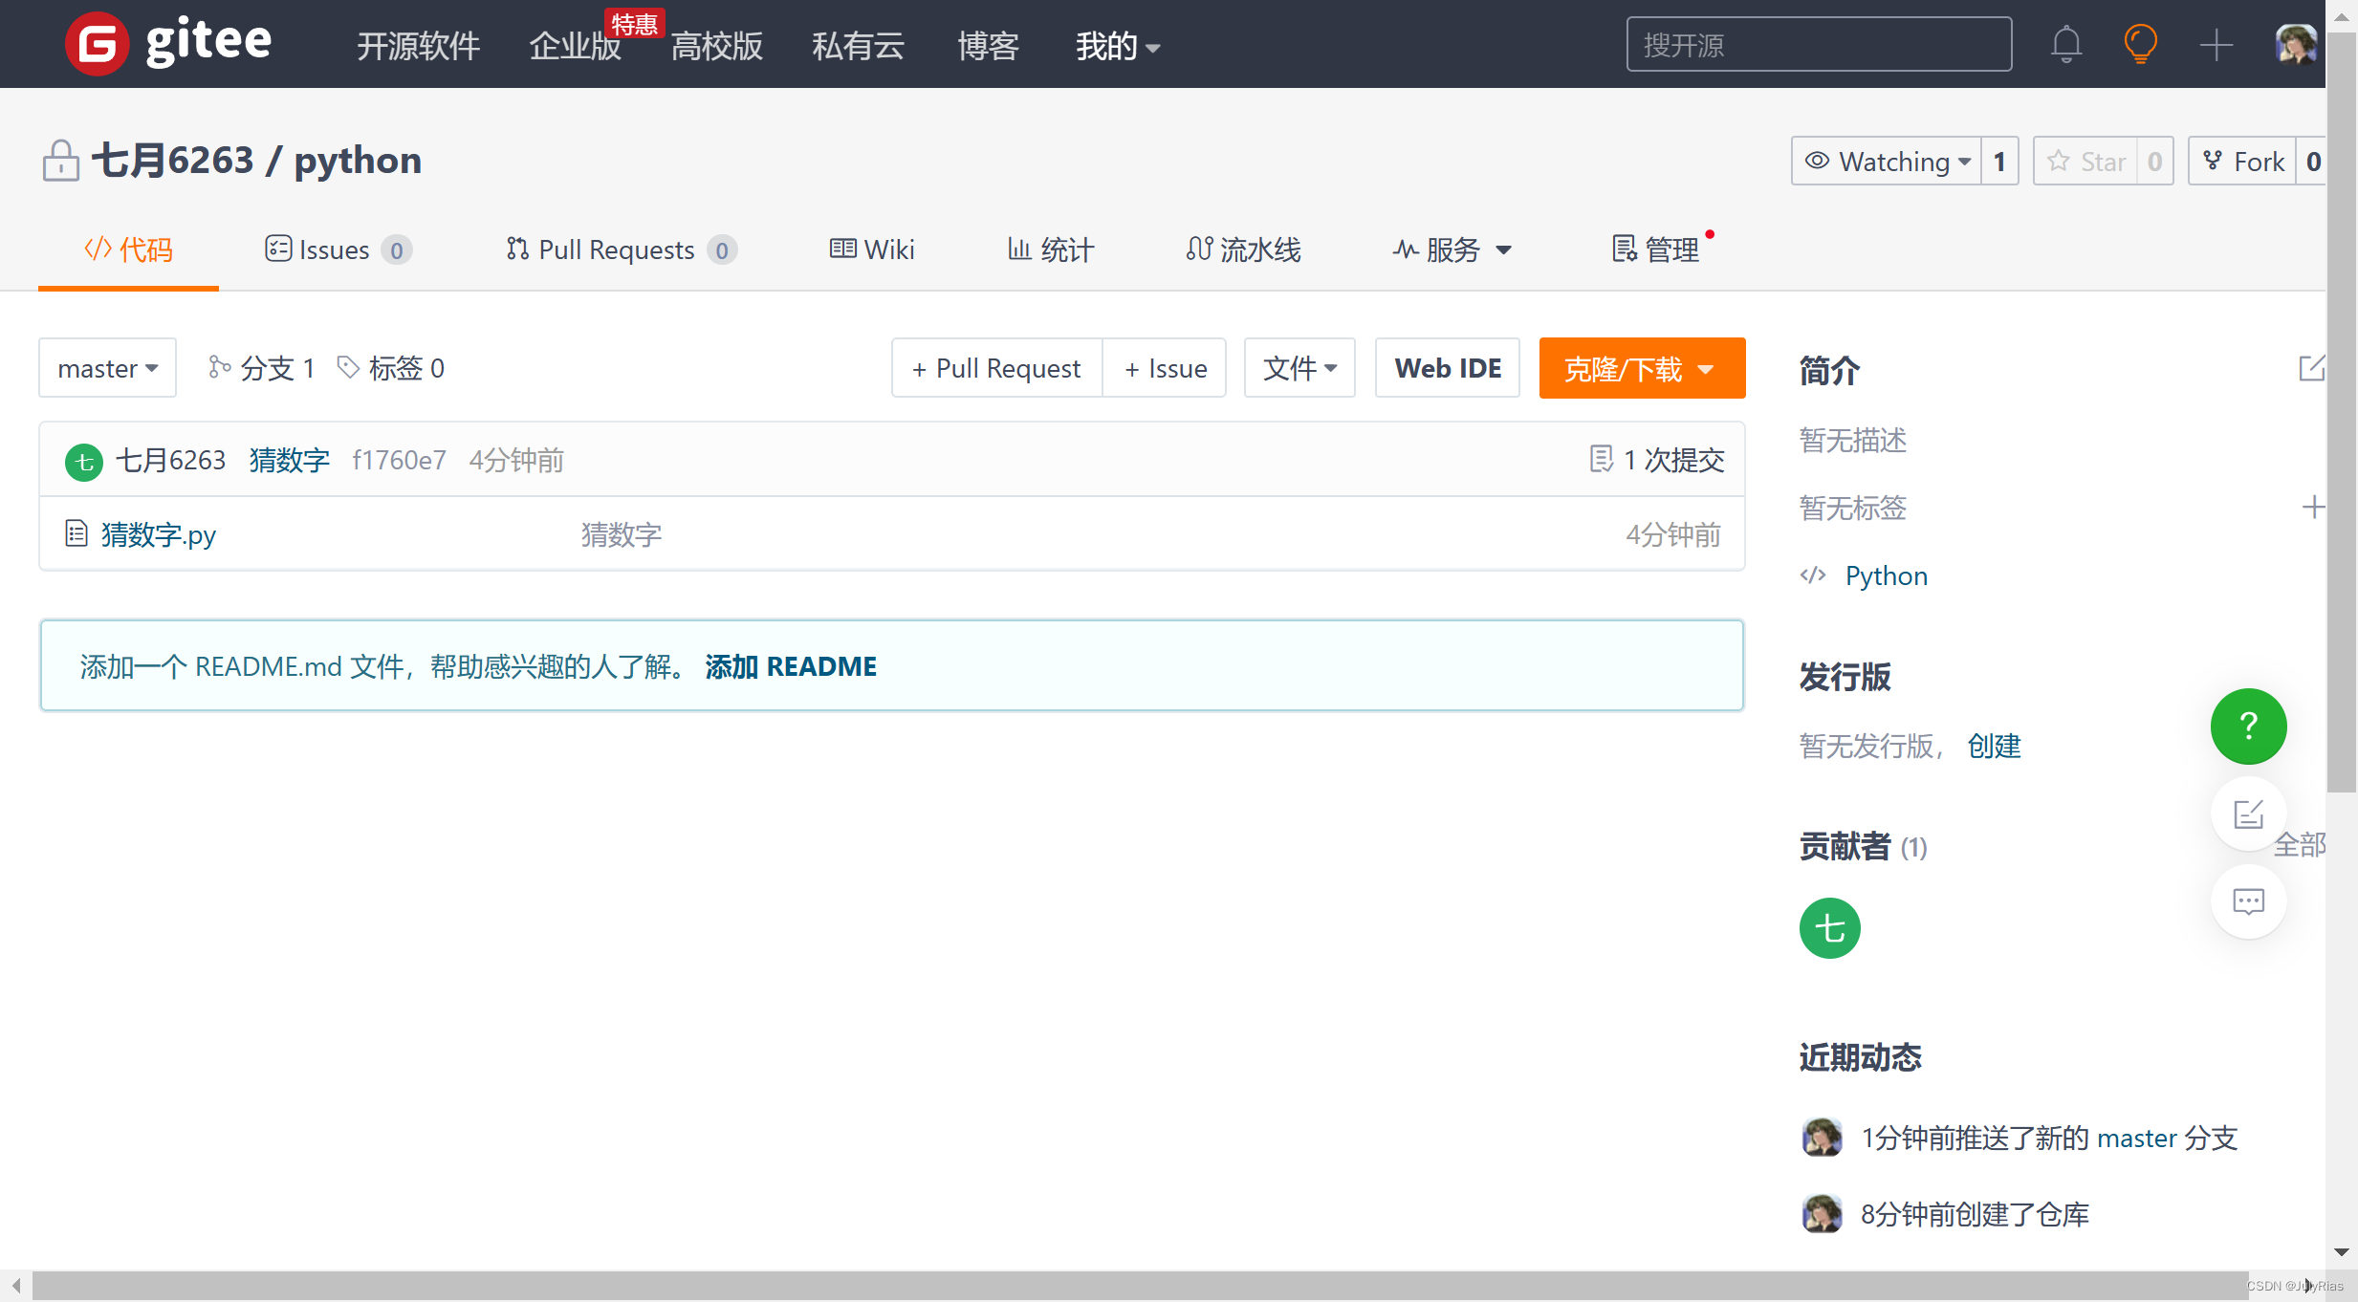Open the Gitee logo home page
This screenshot has height=1302, width=2358.
170,44
